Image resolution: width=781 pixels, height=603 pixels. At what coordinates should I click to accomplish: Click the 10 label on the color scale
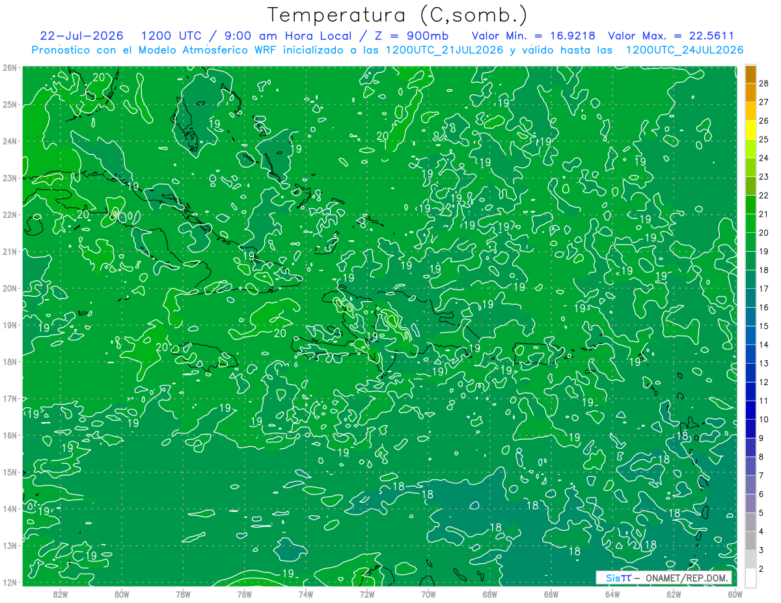tap(764, 420)
